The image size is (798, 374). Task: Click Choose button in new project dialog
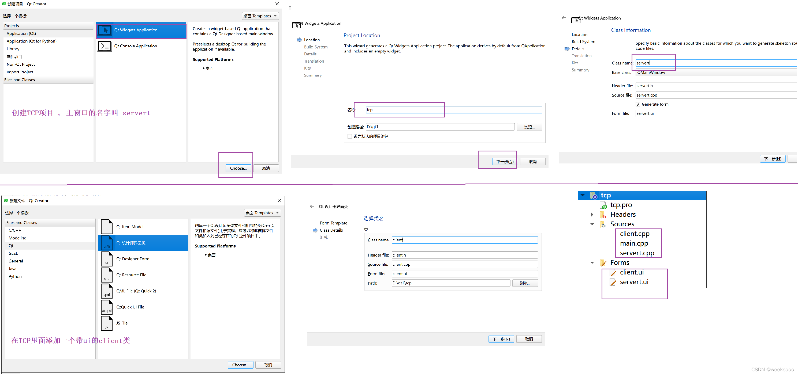tap(238, 168)
